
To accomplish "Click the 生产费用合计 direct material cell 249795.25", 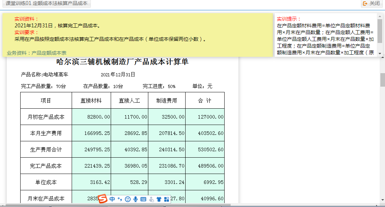I will point(91,149).
